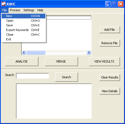Click the Clear Results button

(110, 77)
